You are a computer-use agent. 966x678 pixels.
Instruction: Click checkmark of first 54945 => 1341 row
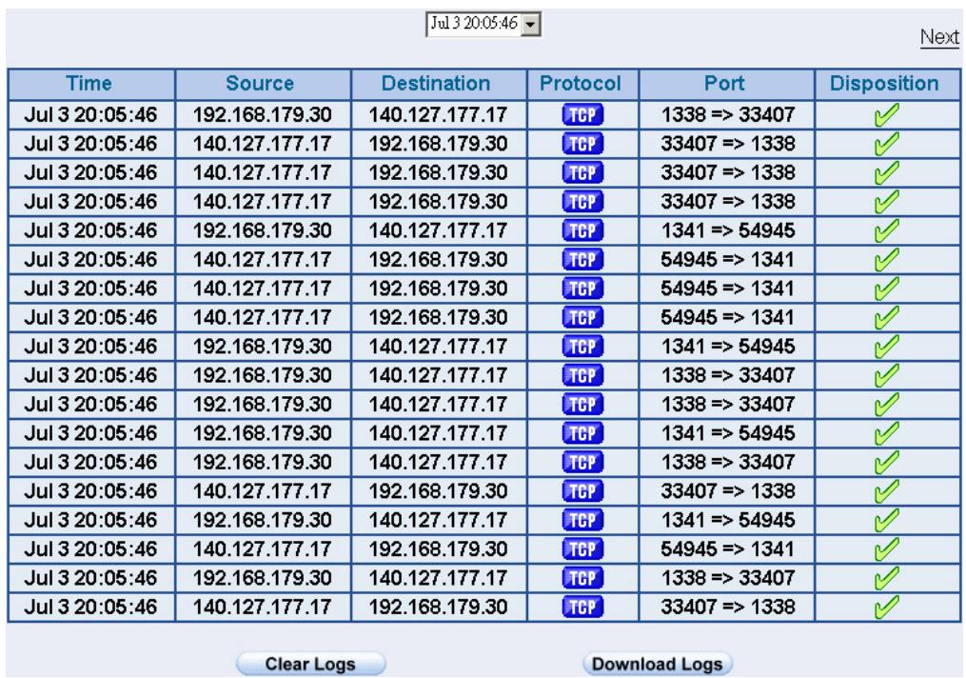pyautogui.click(x=886, y=260)
